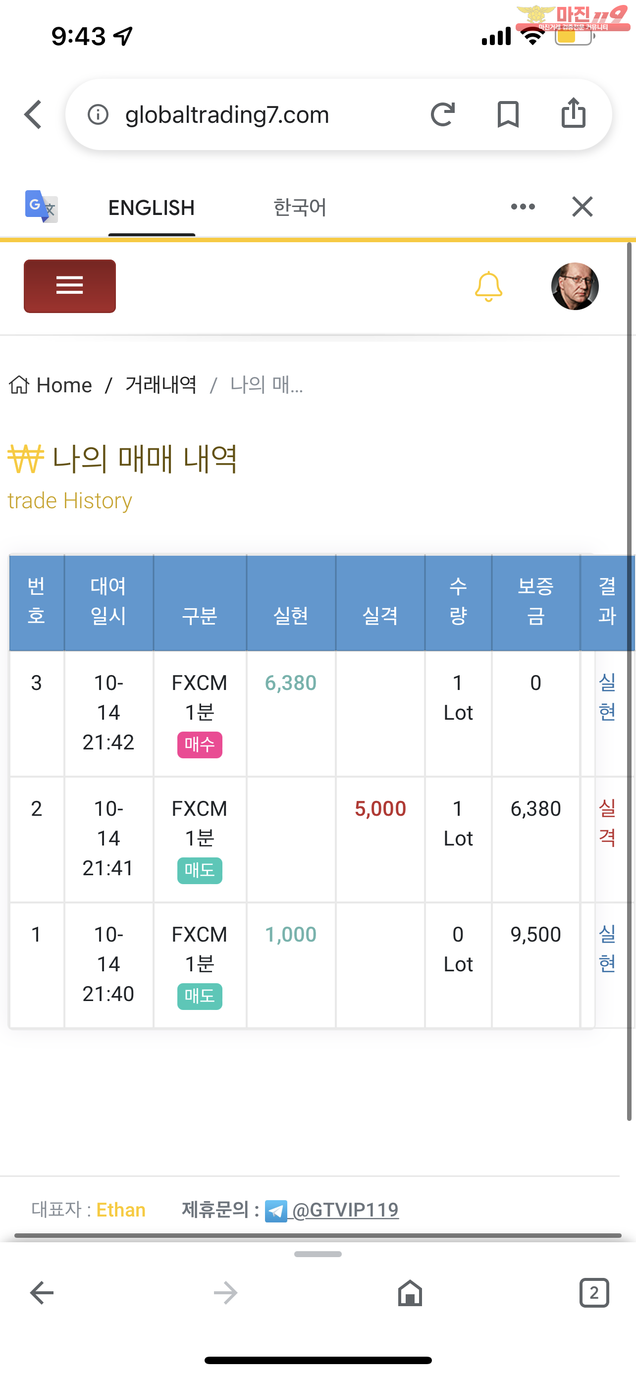
Task: Tap the site info icon in address bar
Action: point(98,114)
